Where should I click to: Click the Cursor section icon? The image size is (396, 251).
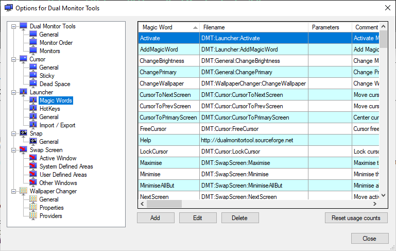coord(24,59)
